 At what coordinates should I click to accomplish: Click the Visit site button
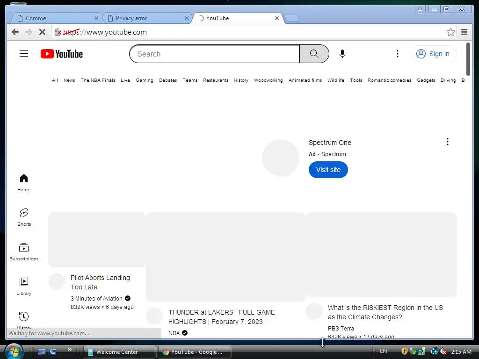pyautogui.click(x=328, y=170)
